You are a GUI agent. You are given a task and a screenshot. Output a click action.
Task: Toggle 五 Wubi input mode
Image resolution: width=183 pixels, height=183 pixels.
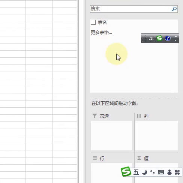[136, 172]
